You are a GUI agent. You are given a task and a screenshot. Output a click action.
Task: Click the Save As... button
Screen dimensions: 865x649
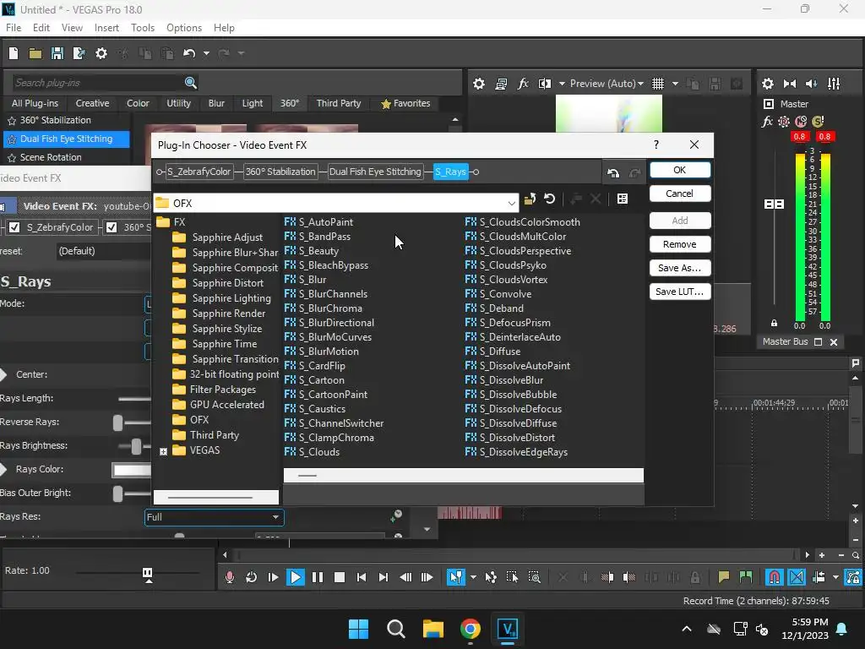[680, 268]
